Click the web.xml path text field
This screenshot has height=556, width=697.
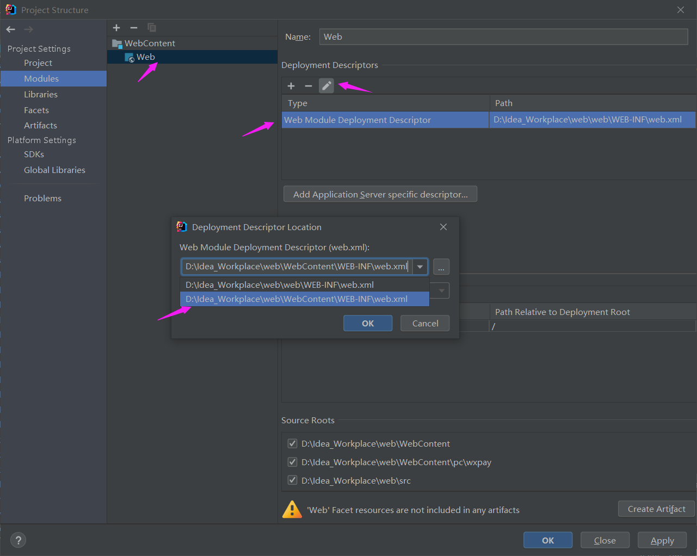coord(297,267)
